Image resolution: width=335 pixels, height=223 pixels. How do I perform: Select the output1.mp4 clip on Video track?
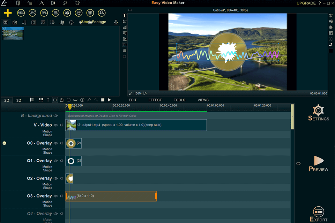click(136, 125)
